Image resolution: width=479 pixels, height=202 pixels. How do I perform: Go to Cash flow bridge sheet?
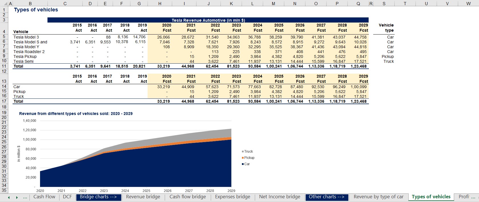tap(188, 197)
